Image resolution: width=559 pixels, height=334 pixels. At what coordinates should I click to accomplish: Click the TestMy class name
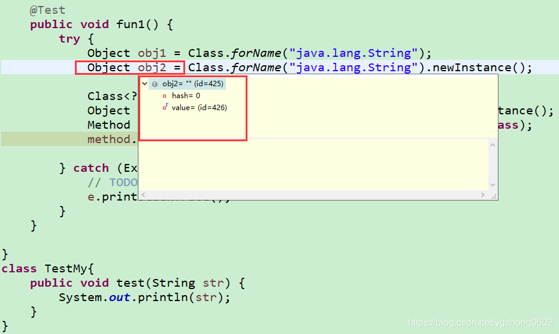pyautogui.click(x=65, y=269)
